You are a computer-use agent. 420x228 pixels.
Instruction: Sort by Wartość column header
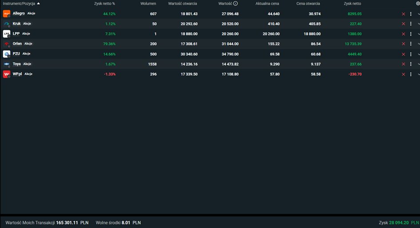pyautogui.click(x=225, y=4)
